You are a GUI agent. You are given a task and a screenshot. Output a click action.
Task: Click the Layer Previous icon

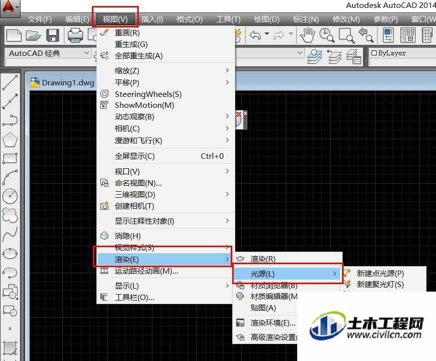pyautogui.click(x=334, y=56)
